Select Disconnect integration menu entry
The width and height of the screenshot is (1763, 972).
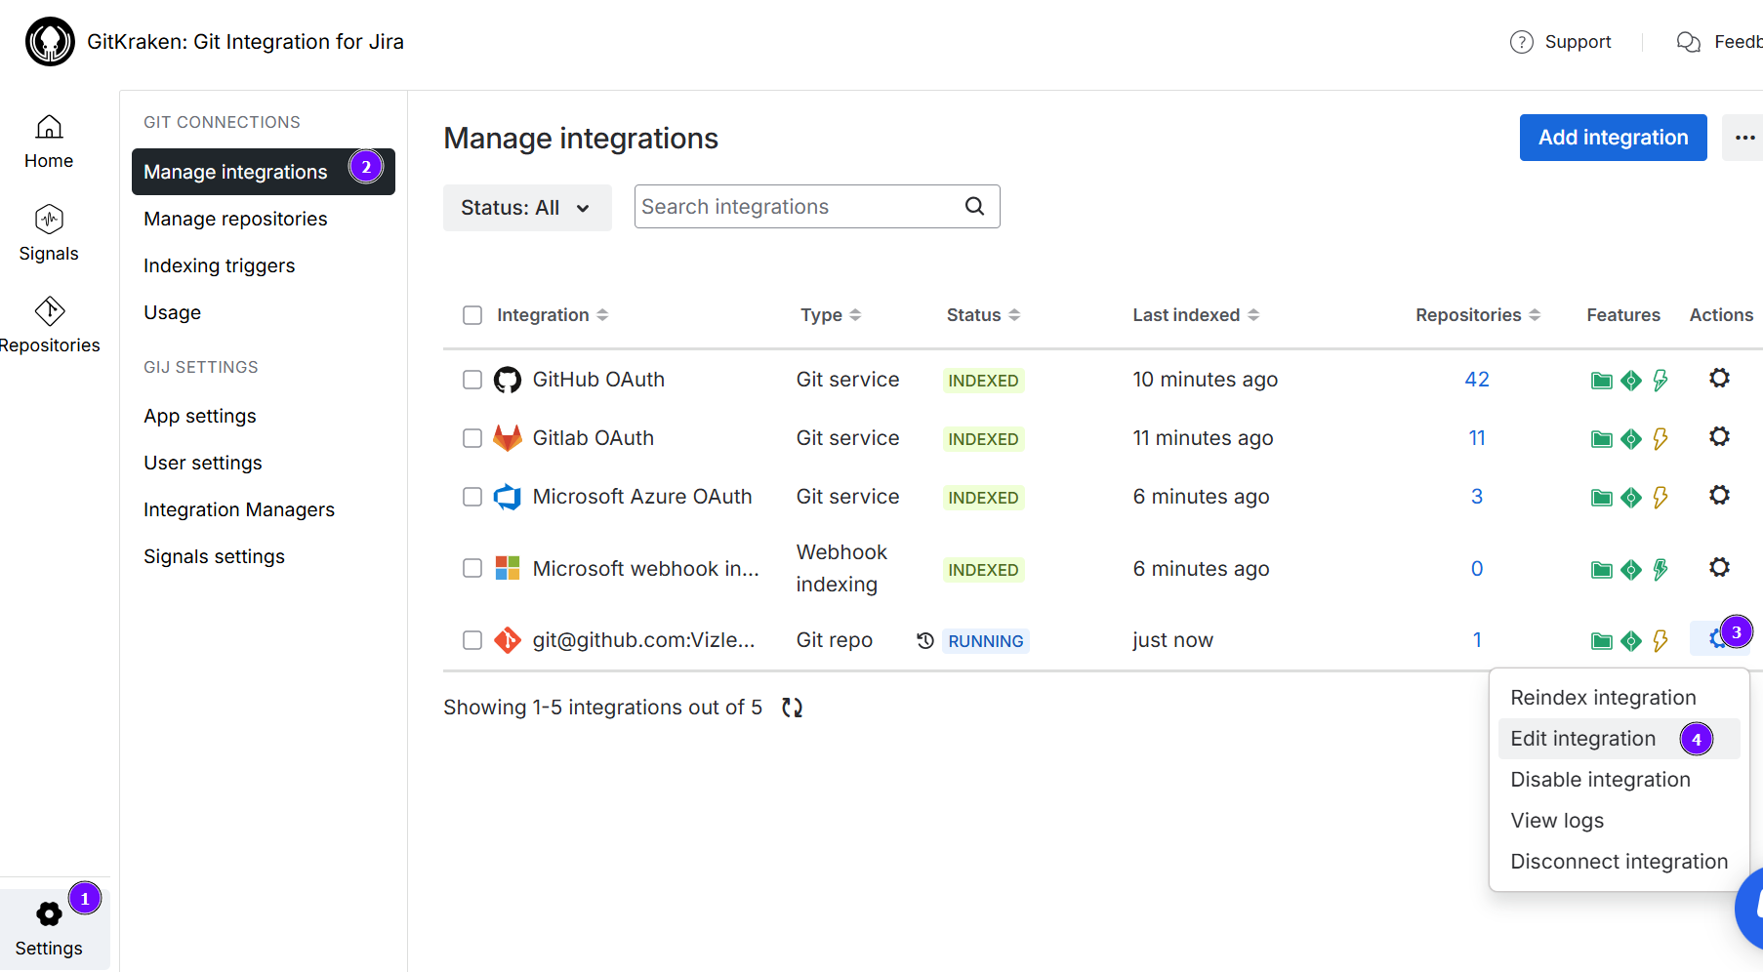tap(1619, 862)
